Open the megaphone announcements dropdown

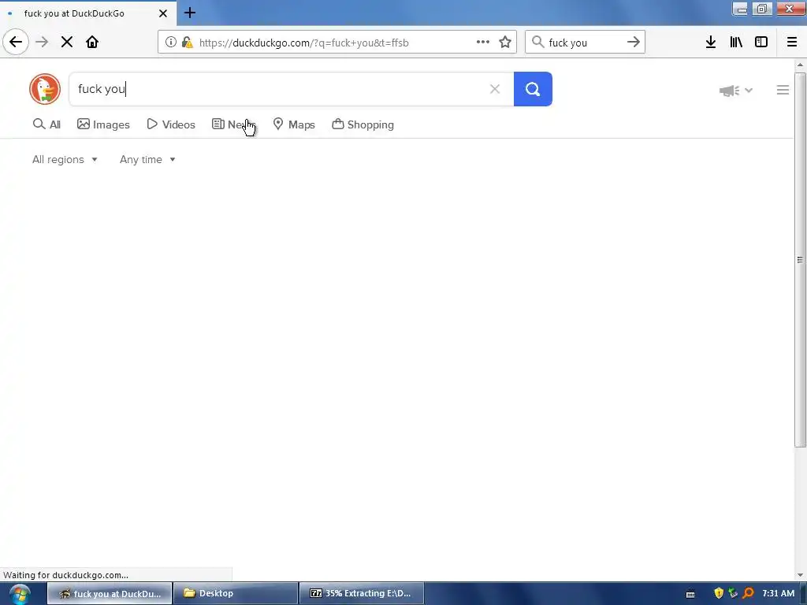click(x=736, y=91)
